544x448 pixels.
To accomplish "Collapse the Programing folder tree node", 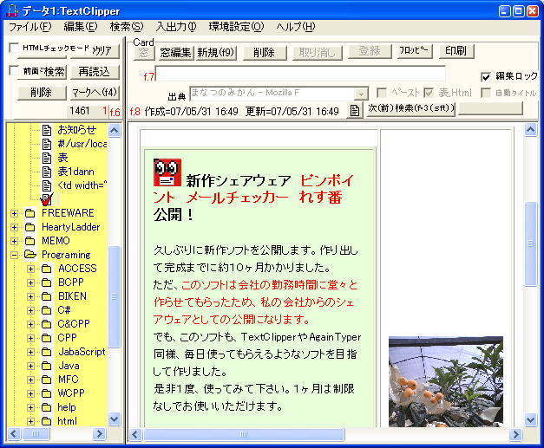I will [x=14, y=255].
